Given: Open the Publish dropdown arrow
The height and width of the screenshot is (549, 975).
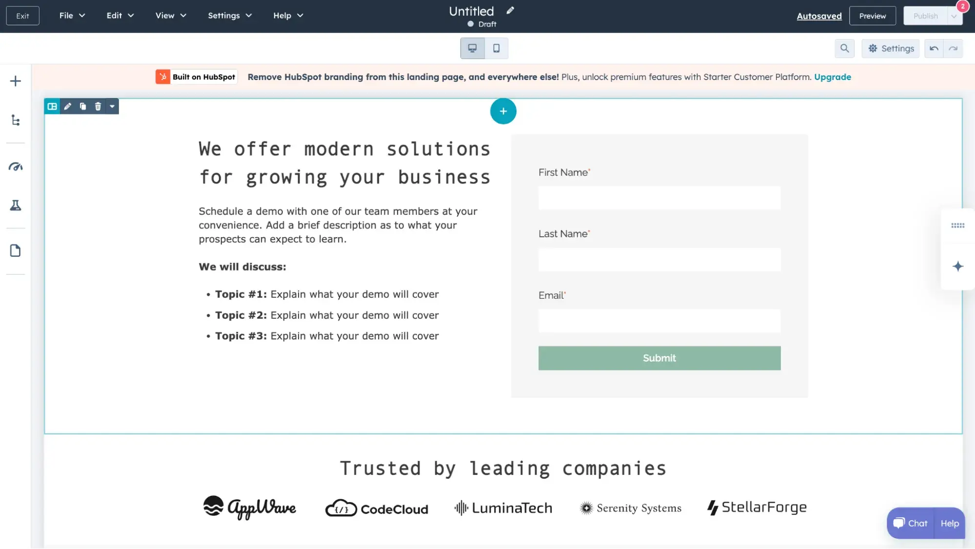Looking at the screenshot, I should (955, 15).
